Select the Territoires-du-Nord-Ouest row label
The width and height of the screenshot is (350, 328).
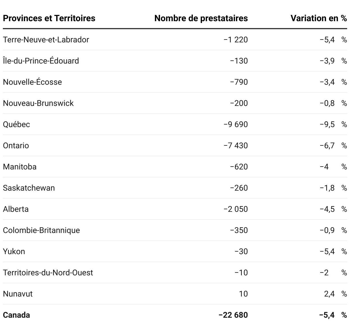pos(48,272)
